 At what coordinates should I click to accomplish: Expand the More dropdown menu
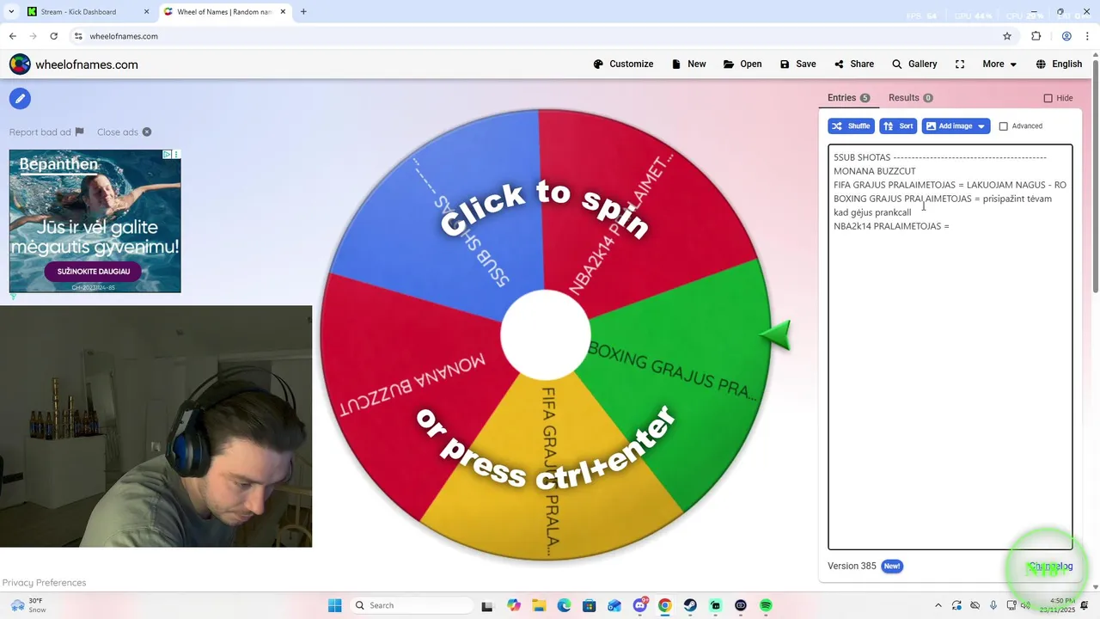pos(999,64)
